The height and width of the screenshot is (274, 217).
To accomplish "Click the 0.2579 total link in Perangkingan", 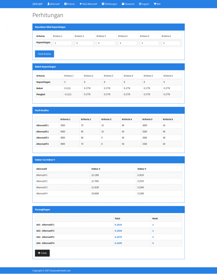I will click(118, 237).
